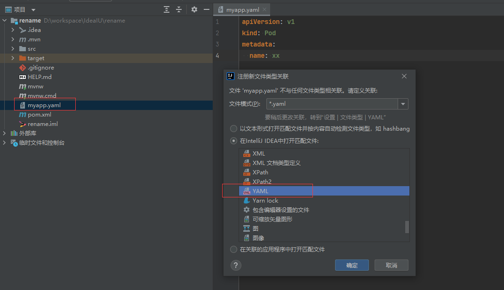Choose YAML in the file type list

324,191
